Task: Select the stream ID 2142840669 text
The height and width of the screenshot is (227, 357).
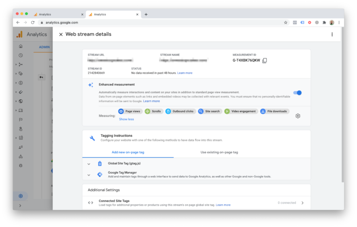Action: click(x=96, y=73)
